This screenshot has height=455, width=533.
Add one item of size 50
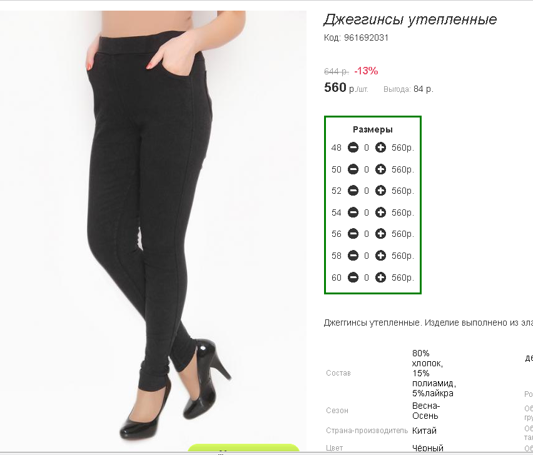[380, 169]
